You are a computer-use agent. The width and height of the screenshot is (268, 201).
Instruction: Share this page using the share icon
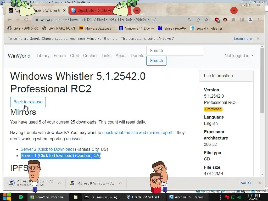pyautogui.click(x=198, y=20)
